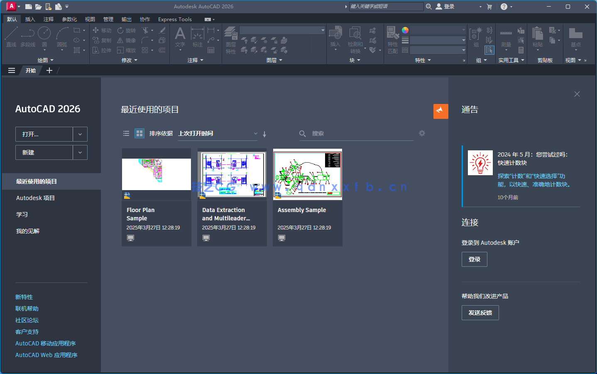Click the 镜像 (Mirror) tool

(126, 40)
